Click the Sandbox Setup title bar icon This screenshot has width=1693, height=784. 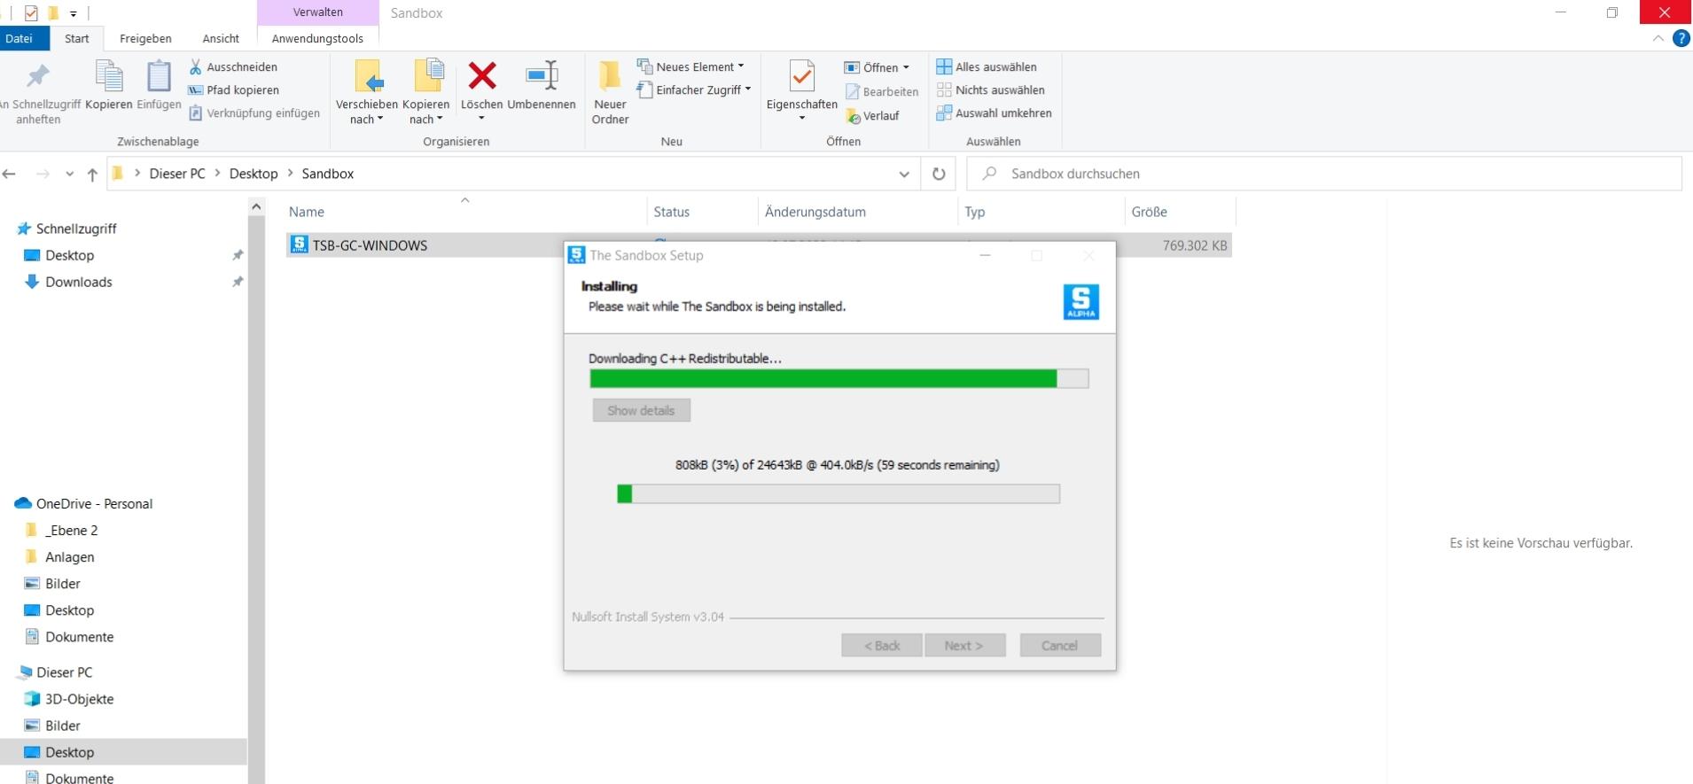click(x=576, y=255)
